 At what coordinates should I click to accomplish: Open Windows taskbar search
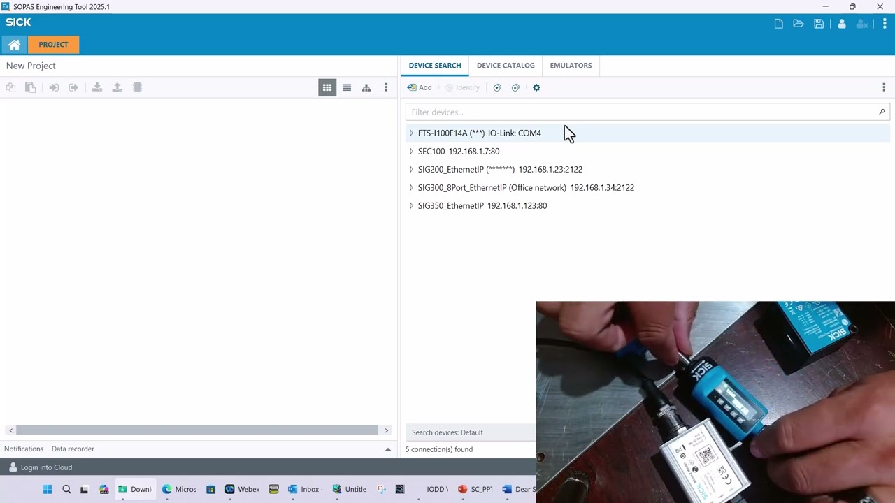66,489
